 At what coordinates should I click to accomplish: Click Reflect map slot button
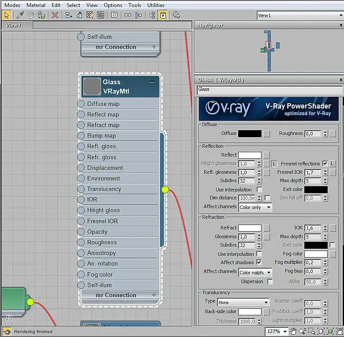(266, 155)
